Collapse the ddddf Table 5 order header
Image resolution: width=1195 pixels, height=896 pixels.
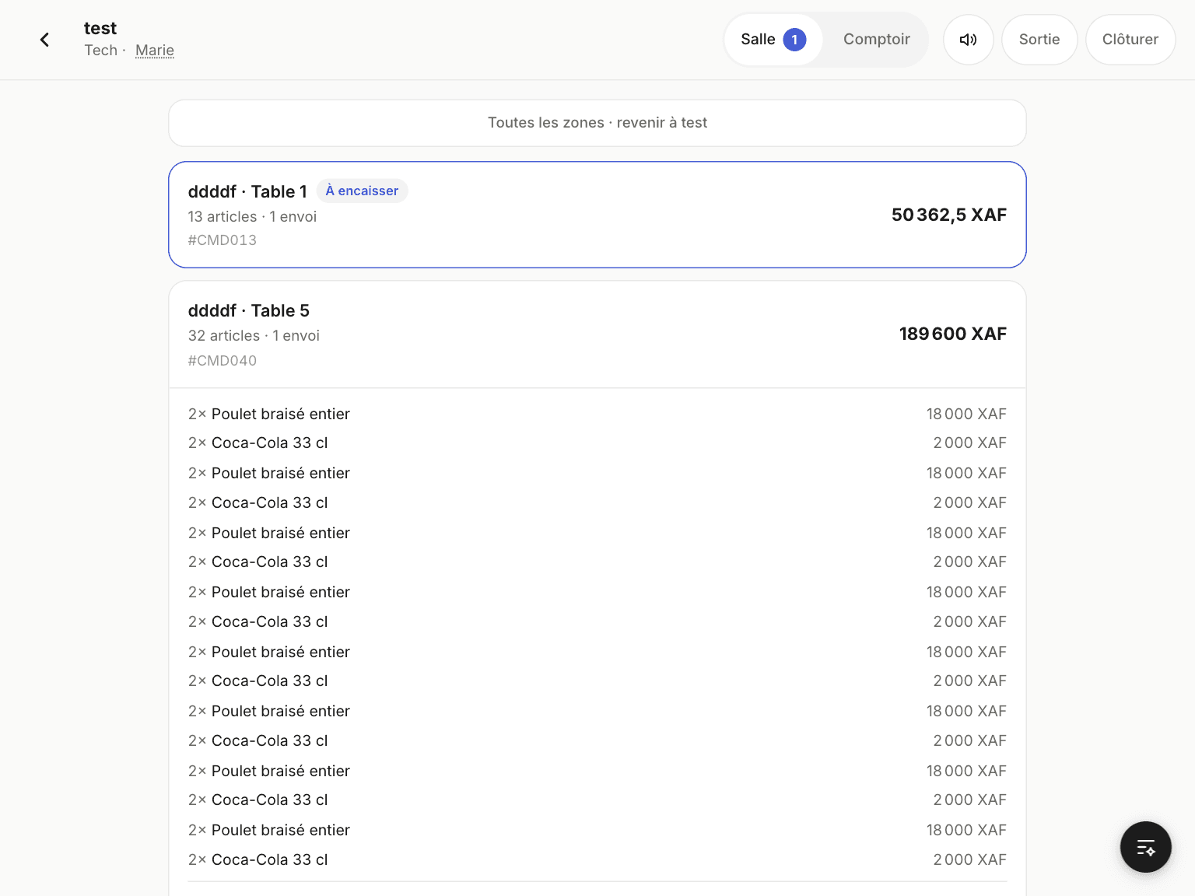tap(597, 334)
